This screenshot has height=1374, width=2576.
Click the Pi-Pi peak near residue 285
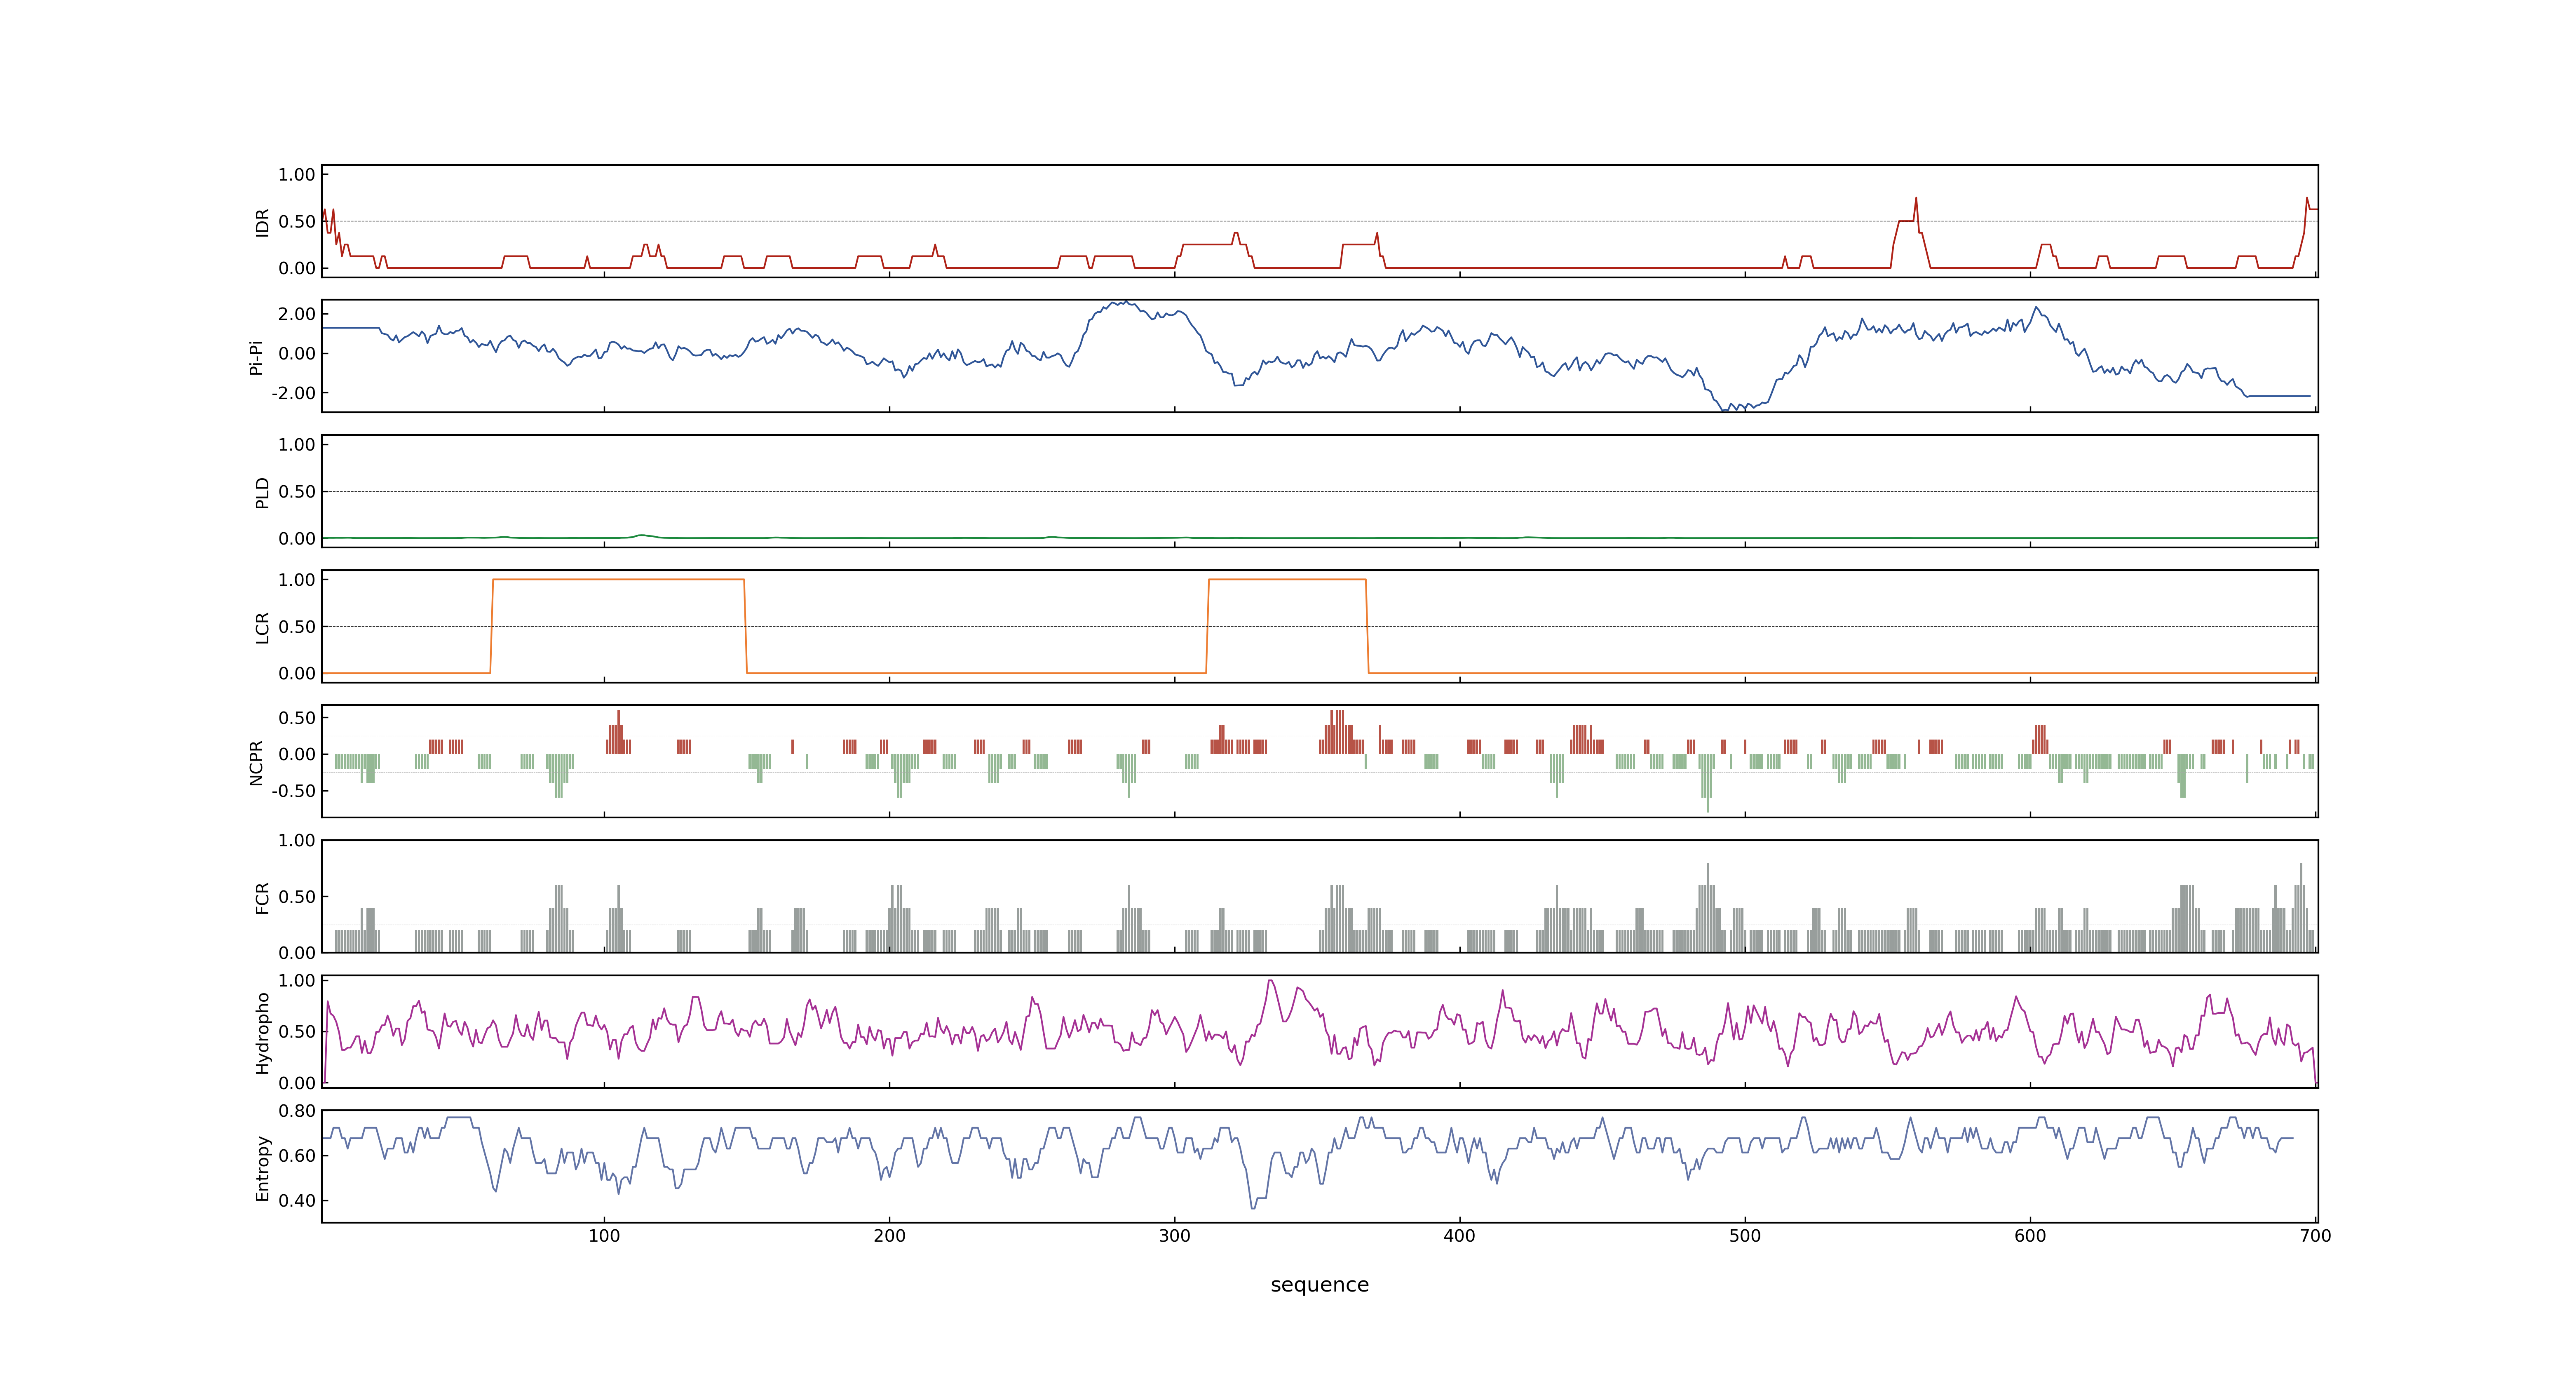1125,302
